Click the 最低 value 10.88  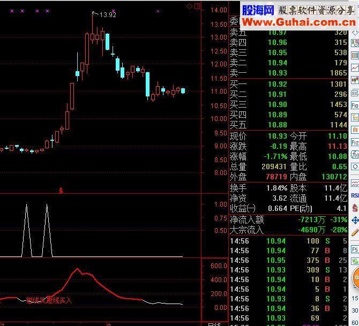pyautogui.click(x=338, y=156)
